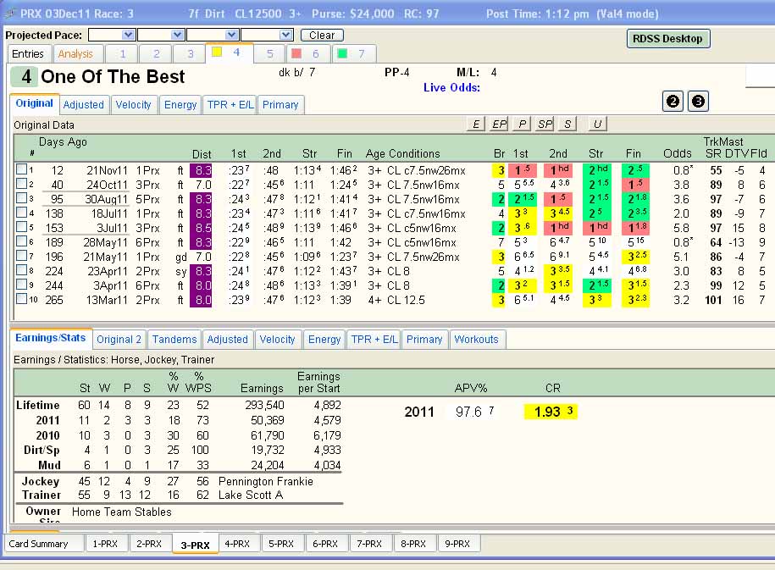Clear the projected pace selections
This screenshot has height=570, width=775.
coord(322,35)
